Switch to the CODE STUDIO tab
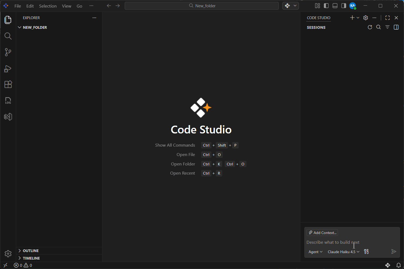Screen dimensions: 404x269 pos(318,18)
